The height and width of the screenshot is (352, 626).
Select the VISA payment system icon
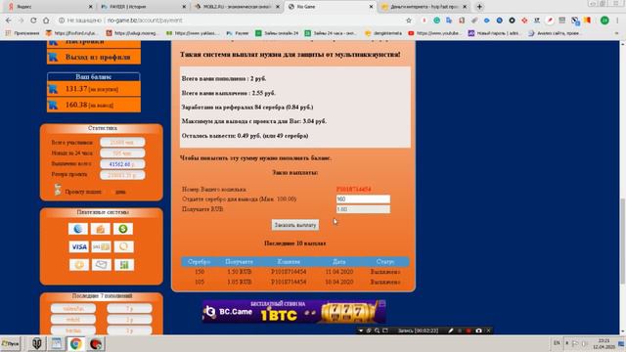(78, 246)
